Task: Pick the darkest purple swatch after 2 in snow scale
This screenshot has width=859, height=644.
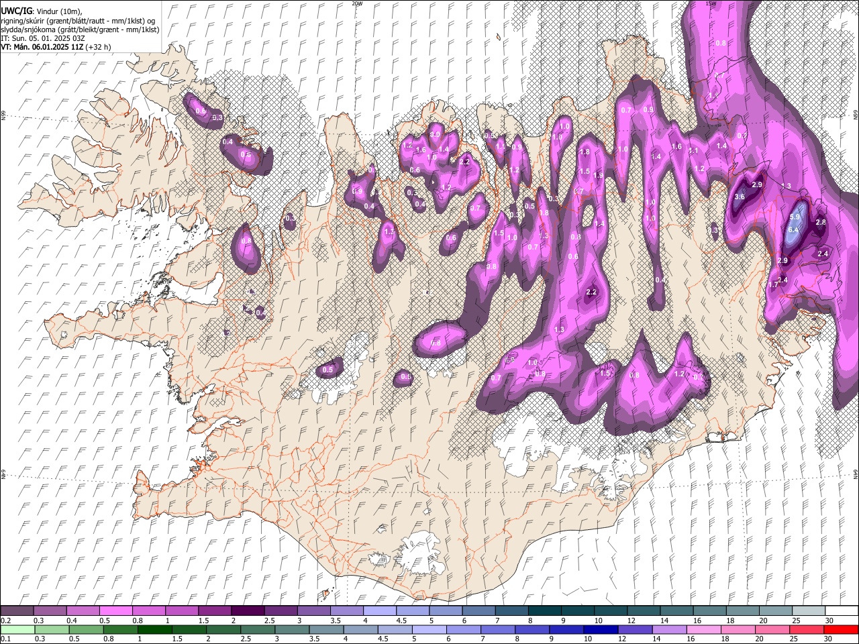Action: pos(247,610)
